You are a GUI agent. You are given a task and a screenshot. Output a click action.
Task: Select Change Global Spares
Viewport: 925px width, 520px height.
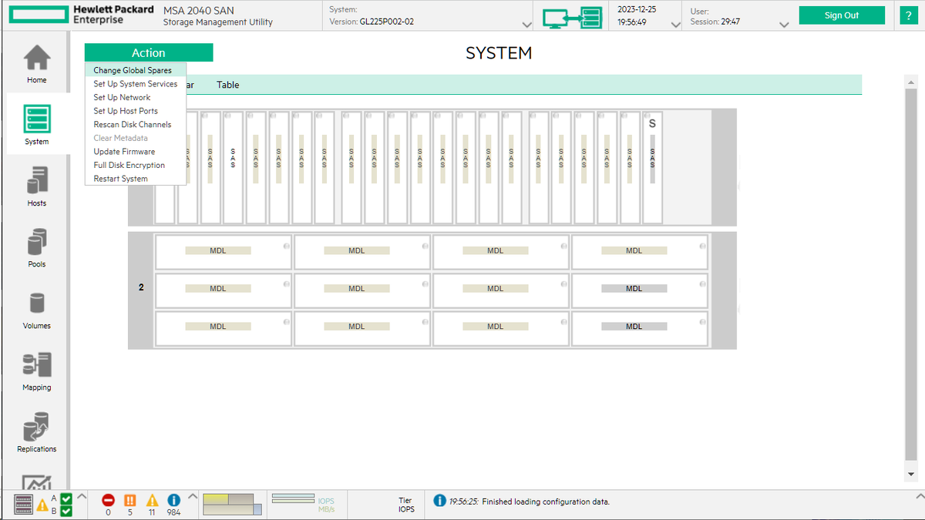point(136,70)
